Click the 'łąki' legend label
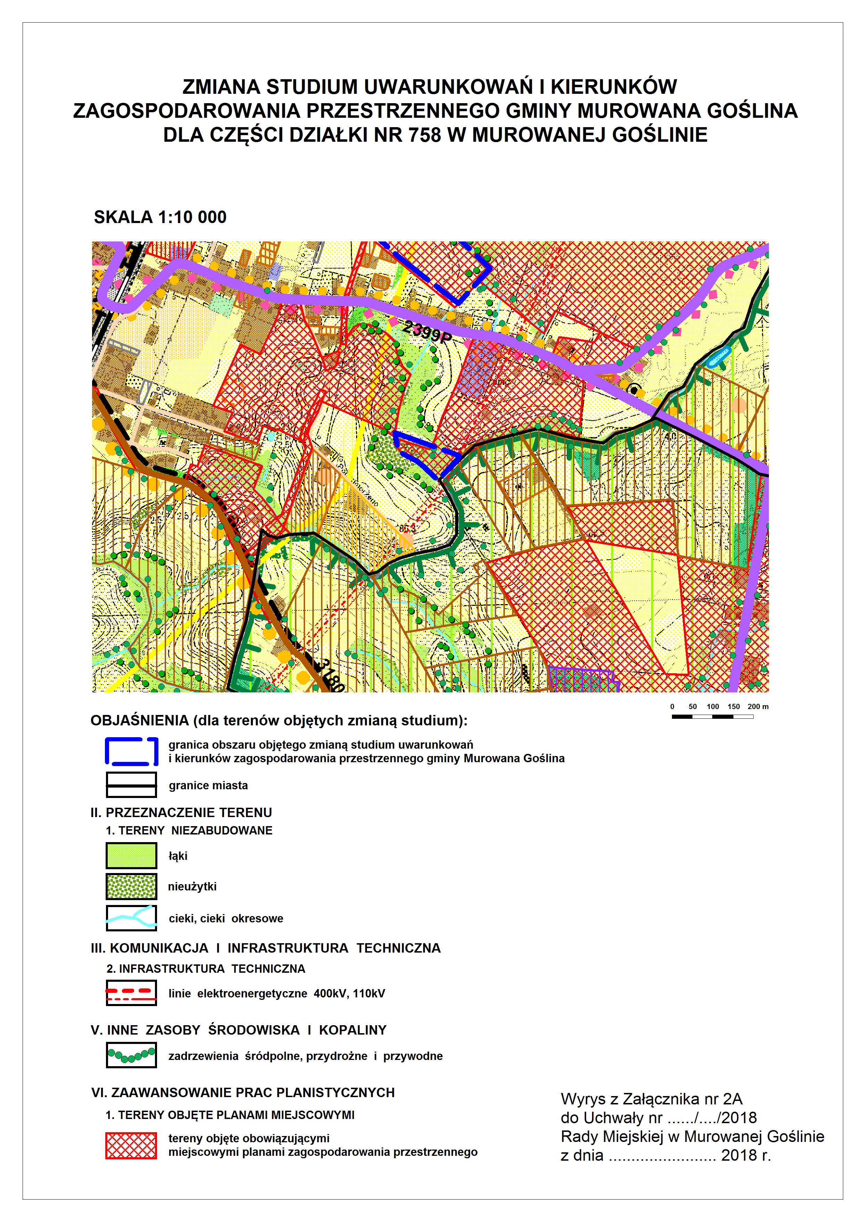The height and width of the screenshot is (1218, 862). pyautogui.click(x=178, y=856)
